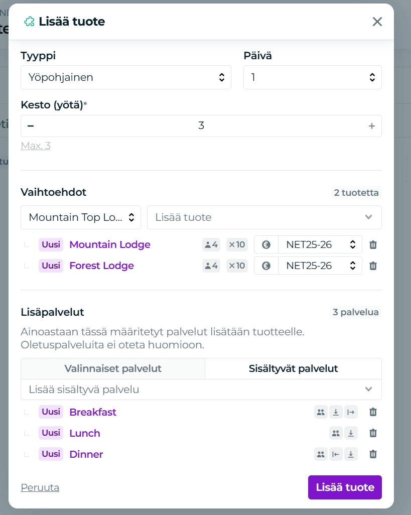Click the euro icon for Forest Lodge
The height and width of the screenshot is (515, 411).
[266, 266]
